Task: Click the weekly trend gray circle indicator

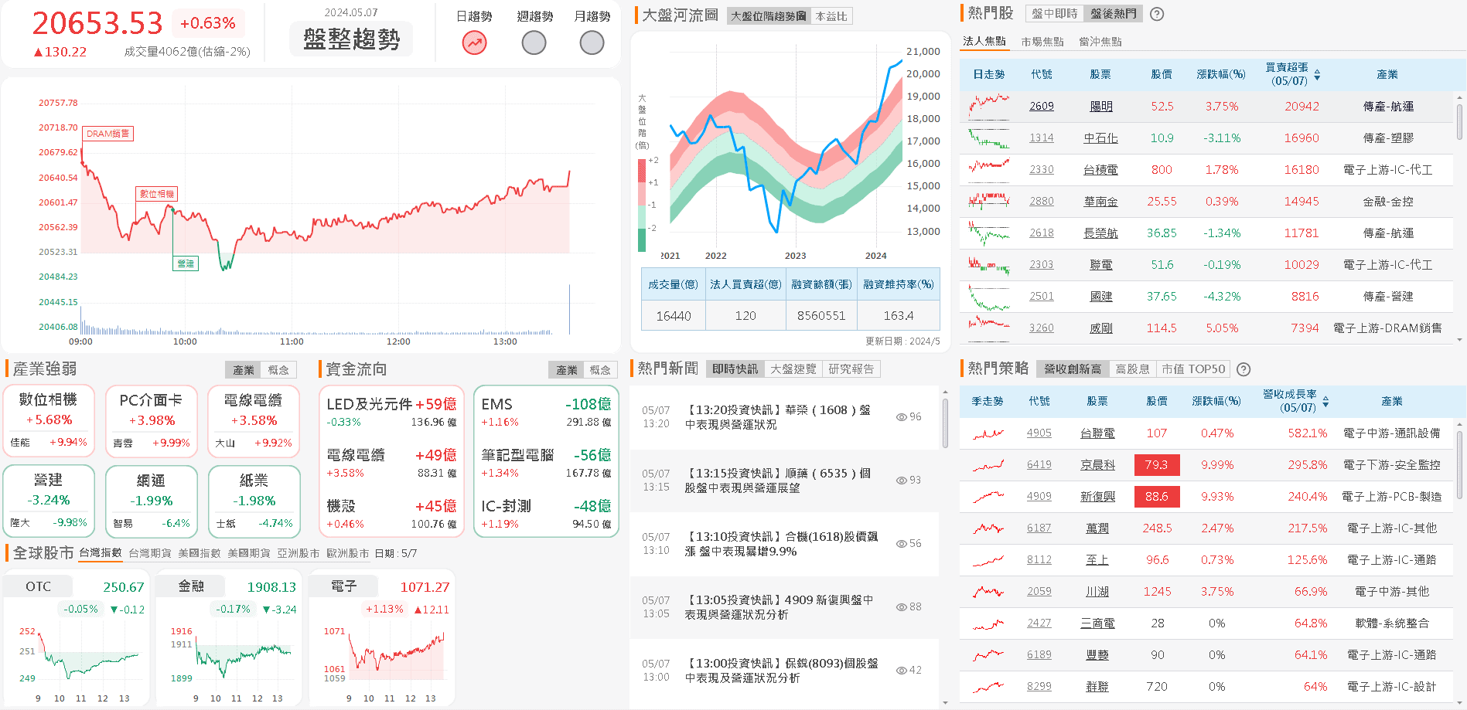Action: 534,42
